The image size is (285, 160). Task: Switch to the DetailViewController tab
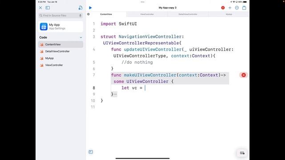pyautogui.click(x=188, y=14)
